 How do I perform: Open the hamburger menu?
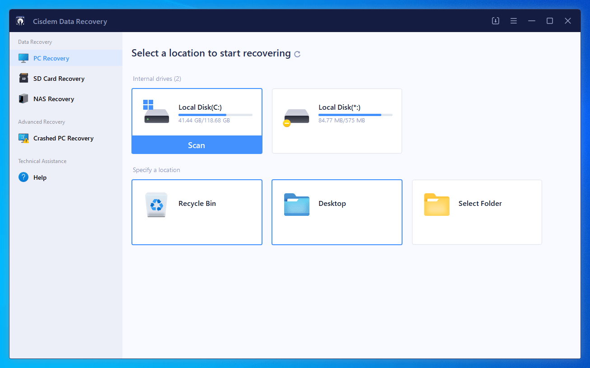[x=514, y=21]
